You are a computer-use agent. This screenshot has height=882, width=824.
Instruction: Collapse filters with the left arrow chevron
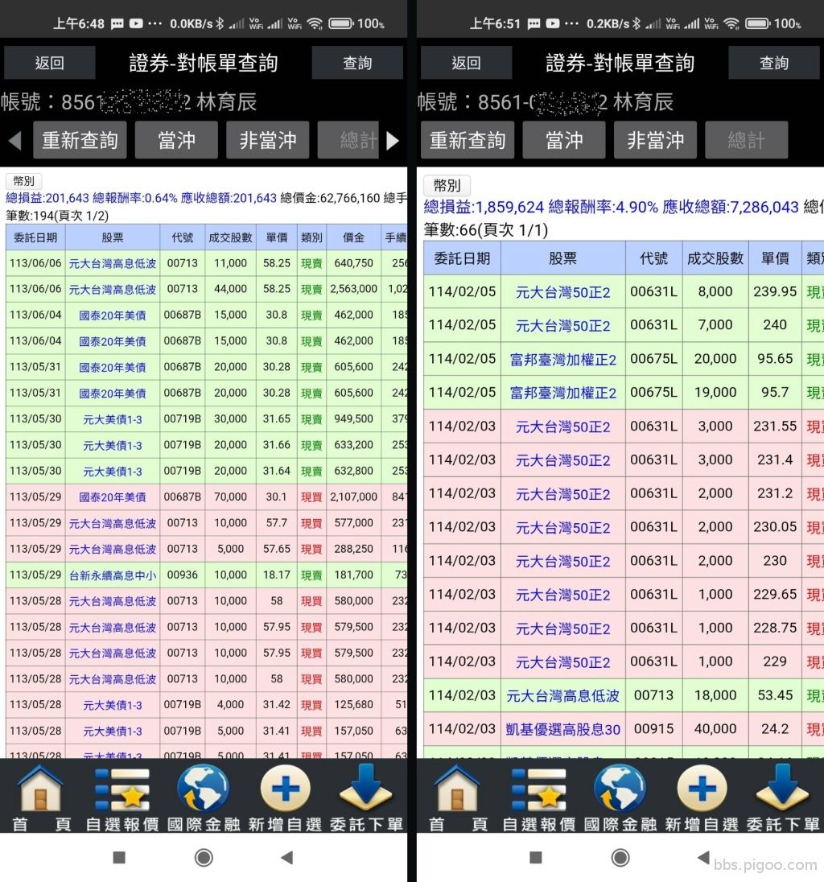point(14,139)
